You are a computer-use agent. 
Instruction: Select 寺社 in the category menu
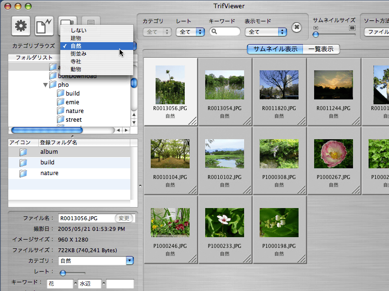97,62
